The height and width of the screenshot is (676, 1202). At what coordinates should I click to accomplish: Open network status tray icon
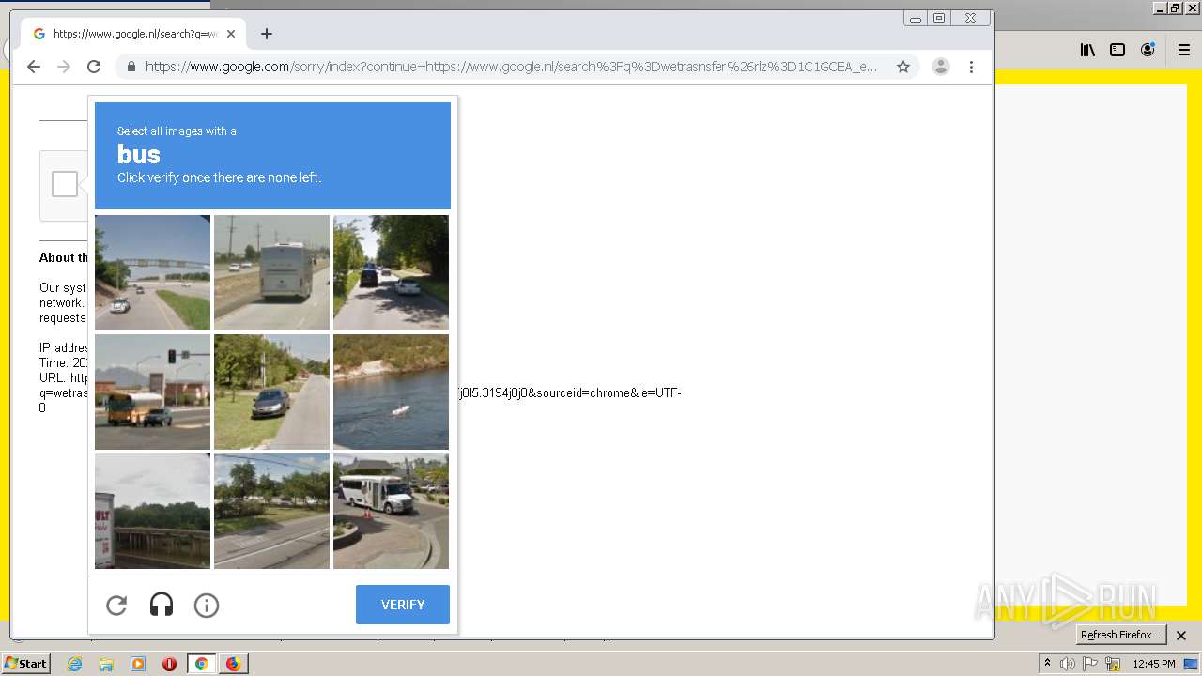click(1113, 664)
